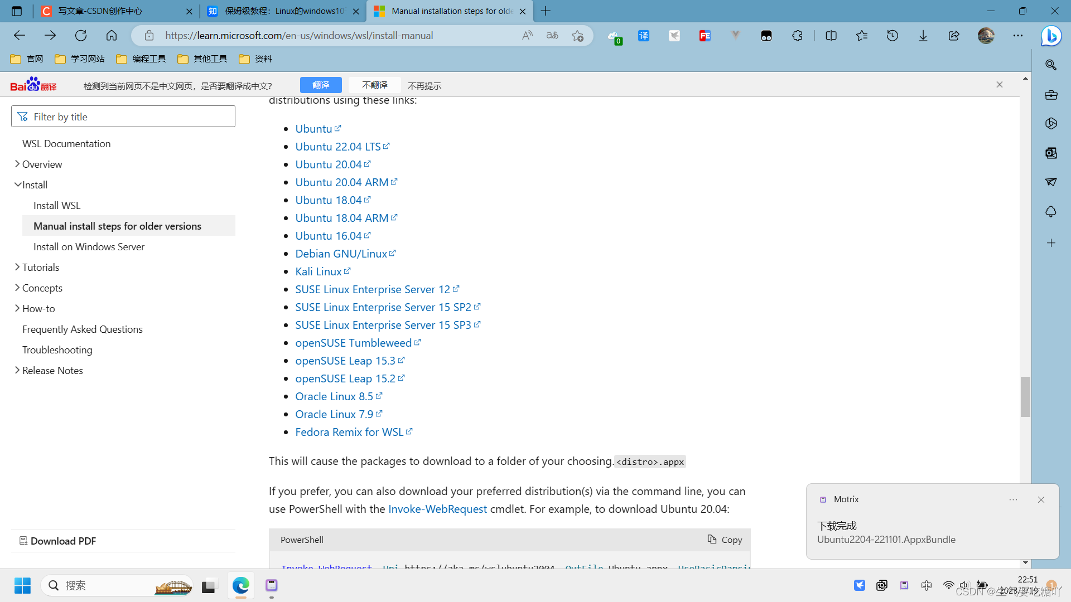Screen dimensions: 1071x602
Task: Toggle Read aloud in the address bar
Action: click(527, 35)
